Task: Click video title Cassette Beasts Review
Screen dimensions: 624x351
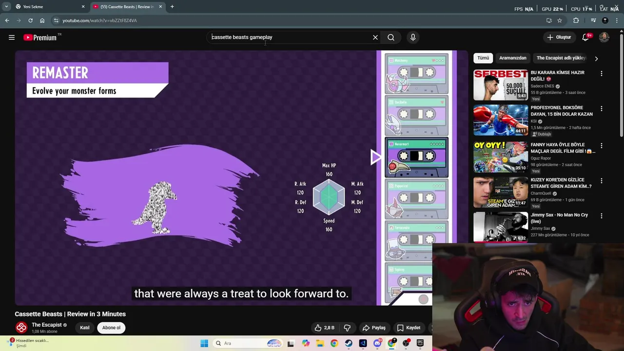Action: pos(70,314)
